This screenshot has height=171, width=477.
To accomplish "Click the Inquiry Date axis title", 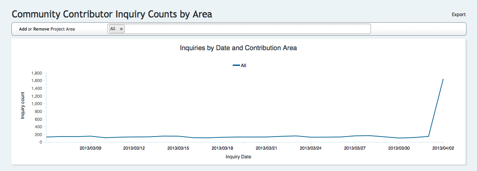I will click(238, 157).
